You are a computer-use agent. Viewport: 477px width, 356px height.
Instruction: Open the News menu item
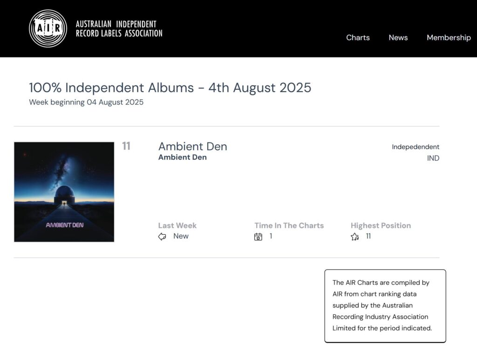click(398, 38)
